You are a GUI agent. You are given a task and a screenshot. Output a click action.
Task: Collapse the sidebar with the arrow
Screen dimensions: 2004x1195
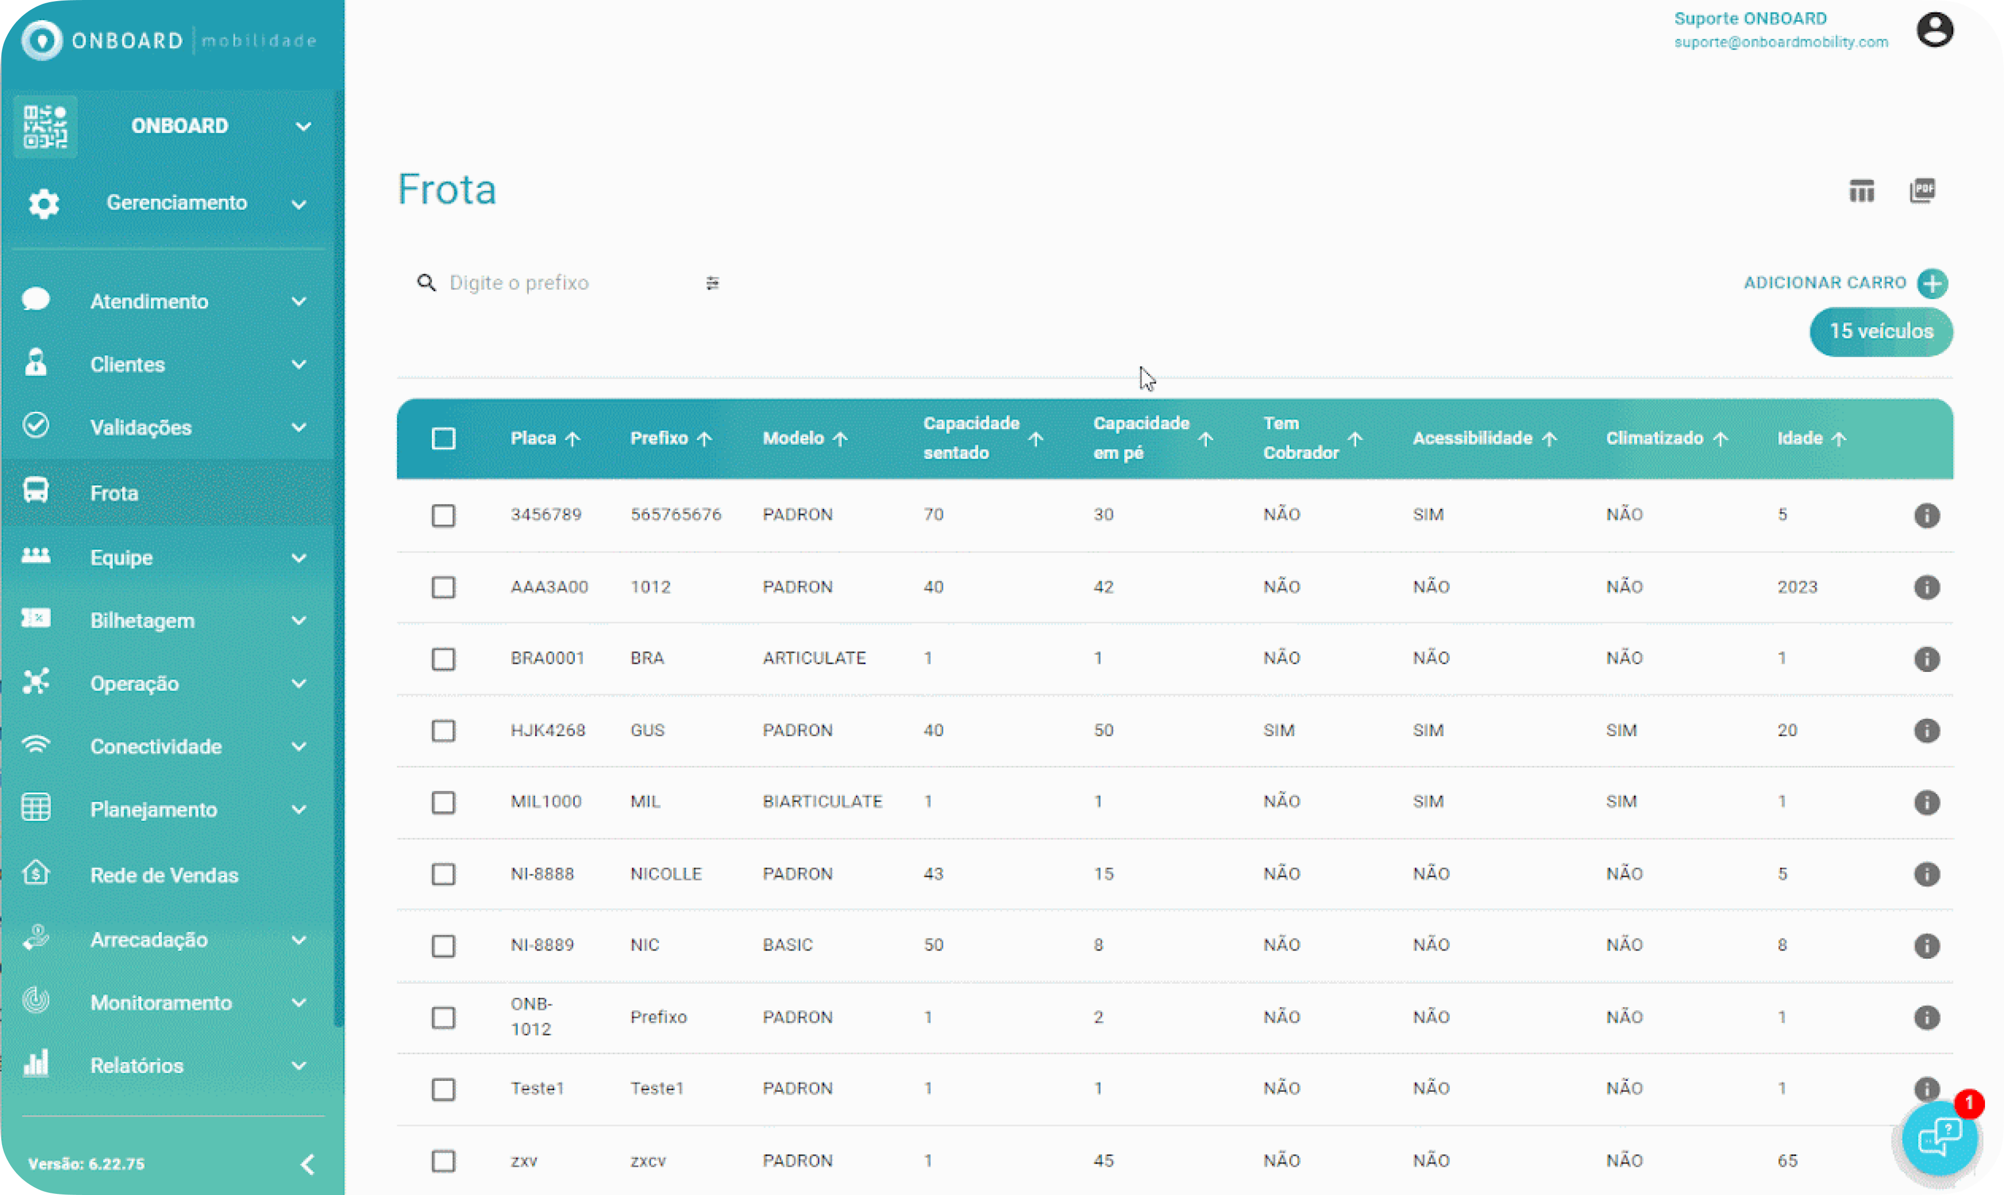(307, 1163)
